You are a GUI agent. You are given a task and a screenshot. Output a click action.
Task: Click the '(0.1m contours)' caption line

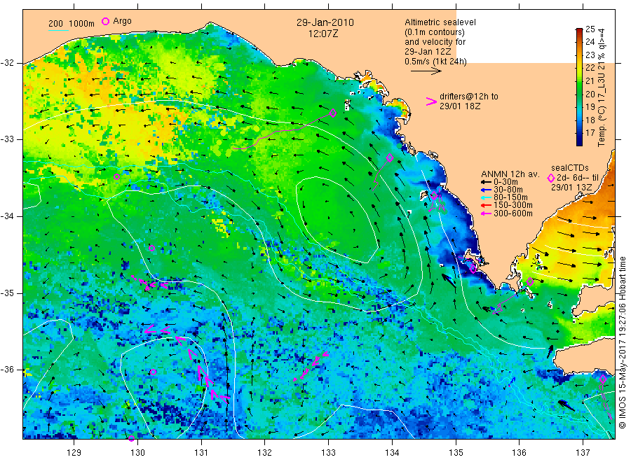(x=435, y=32)
